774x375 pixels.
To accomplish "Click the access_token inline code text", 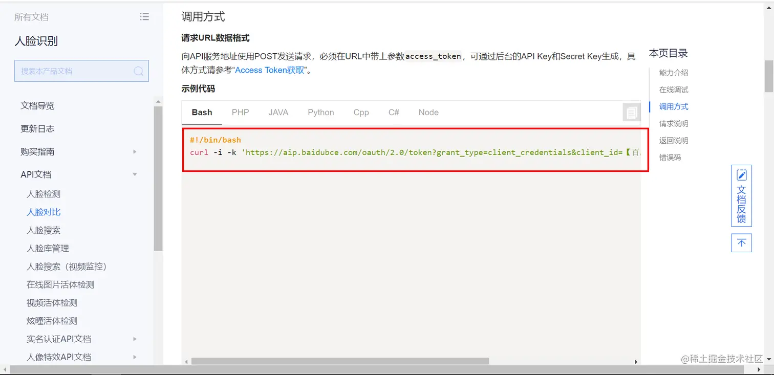I will coord(433,56).
